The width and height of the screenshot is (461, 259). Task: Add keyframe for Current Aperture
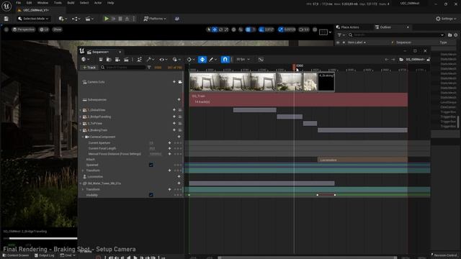click(x=169, y=142)
